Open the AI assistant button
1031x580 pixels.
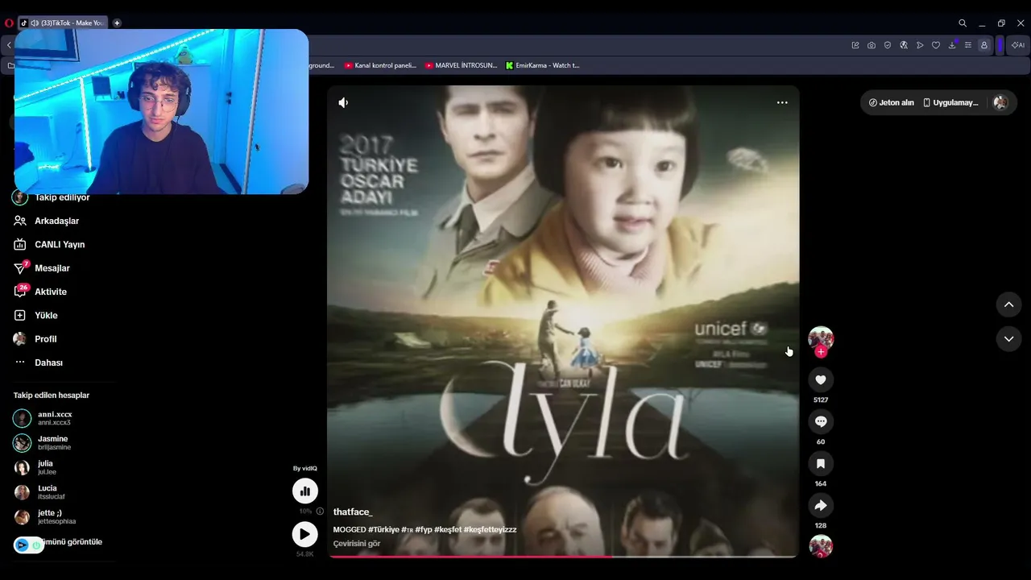(1018, 45)
